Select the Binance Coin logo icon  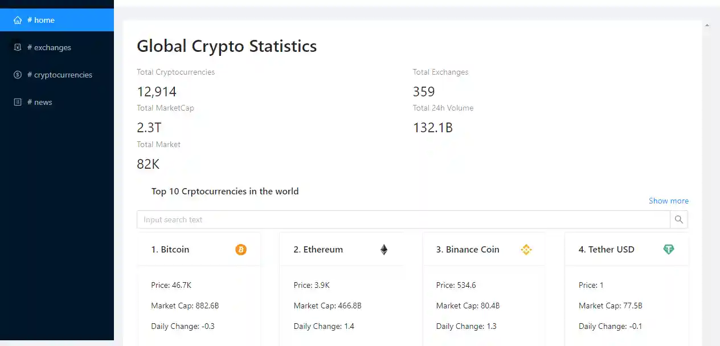526,249
